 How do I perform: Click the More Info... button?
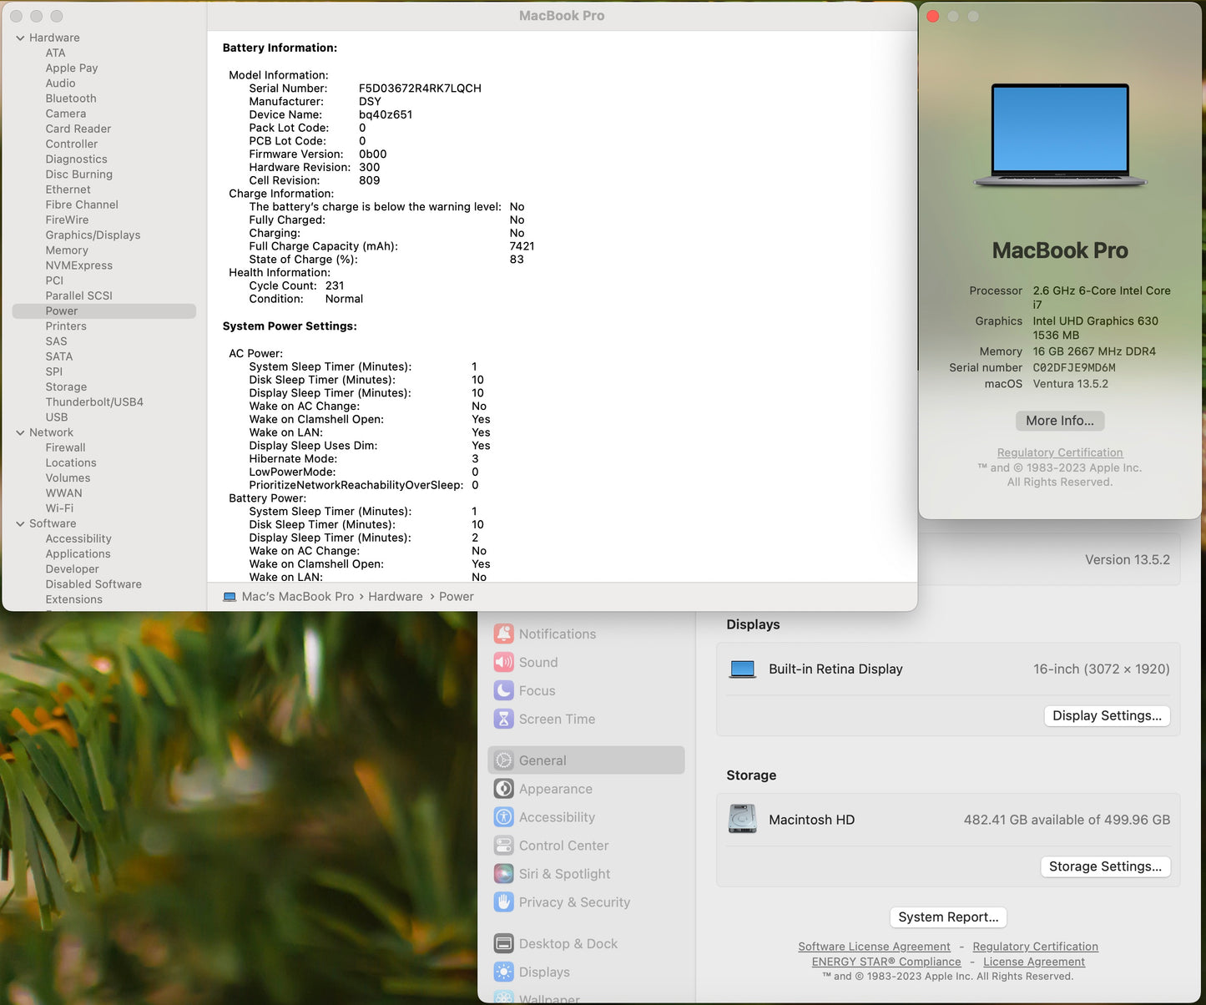coord(1059,421)
